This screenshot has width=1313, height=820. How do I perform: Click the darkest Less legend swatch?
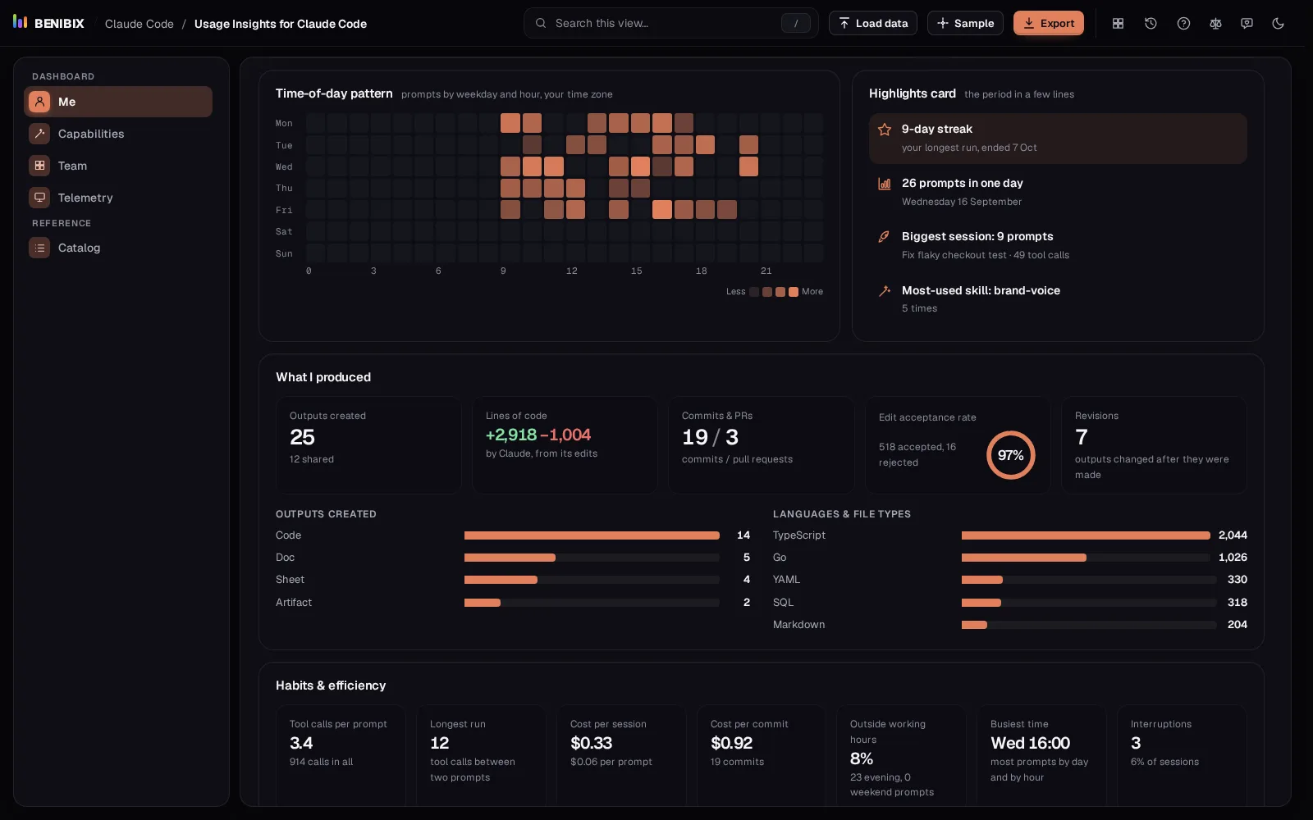click(x=754, y=292)
